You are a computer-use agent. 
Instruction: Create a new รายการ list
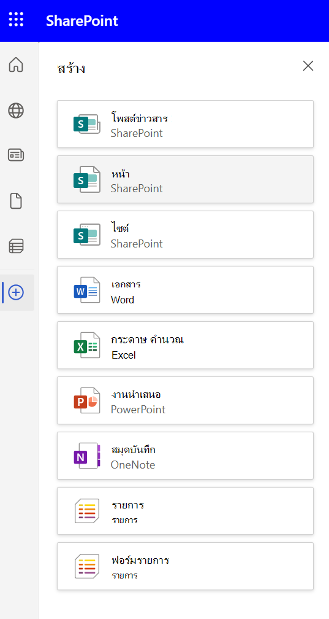[185, 511]
